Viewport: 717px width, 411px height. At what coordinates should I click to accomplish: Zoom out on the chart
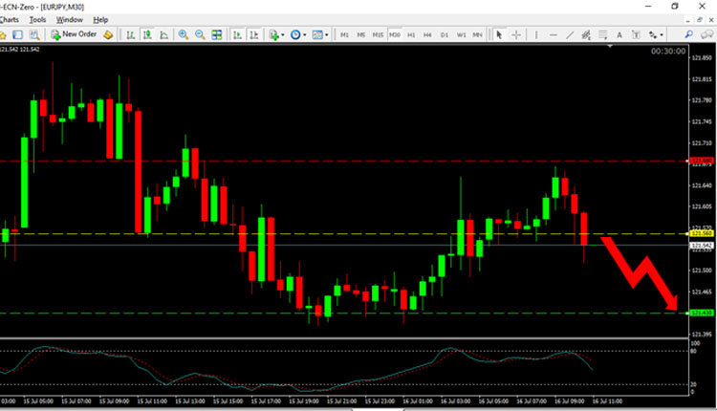pos(200,34)
